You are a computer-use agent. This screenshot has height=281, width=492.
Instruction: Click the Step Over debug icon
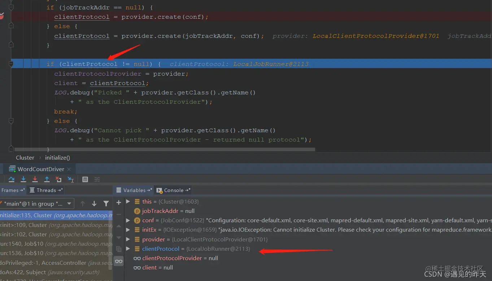click(12, 179)
